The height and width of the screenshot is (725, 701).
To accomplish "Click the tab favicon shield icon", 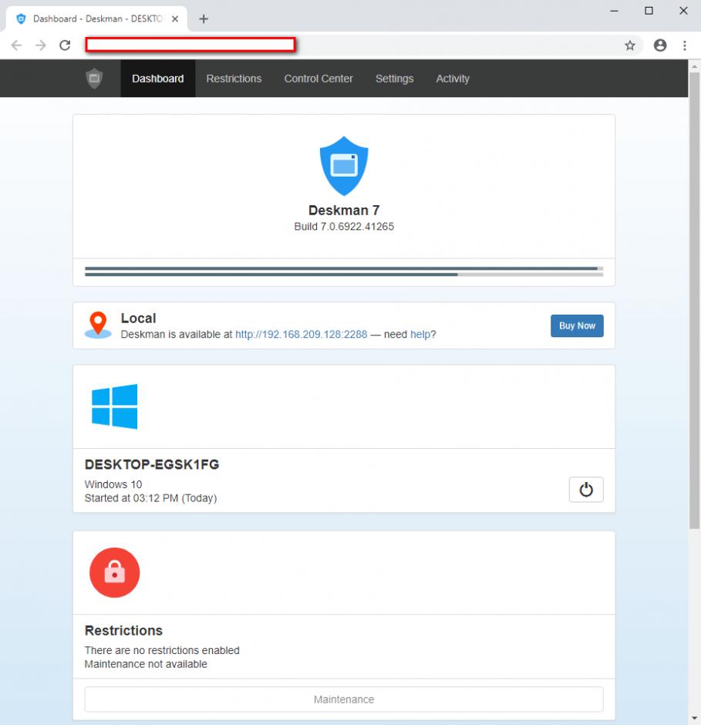I will point(21,19).
